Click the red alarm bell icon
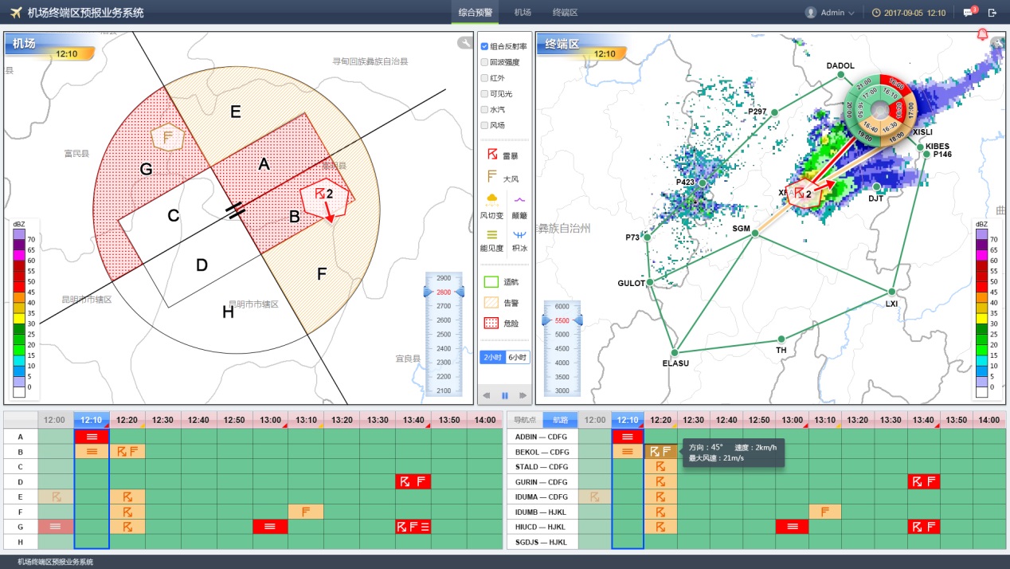1010x569 pixels. (982, 34)
